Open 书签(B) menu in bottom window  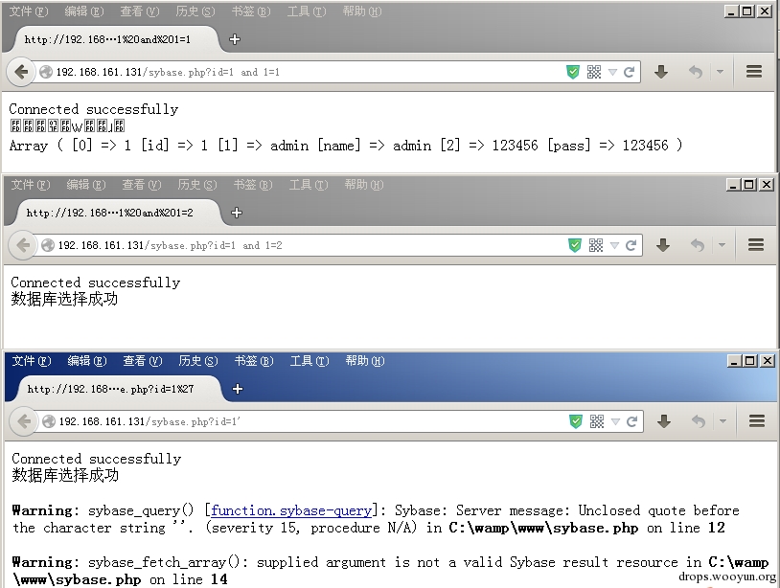pyautogui.click(x=254, y=361)
